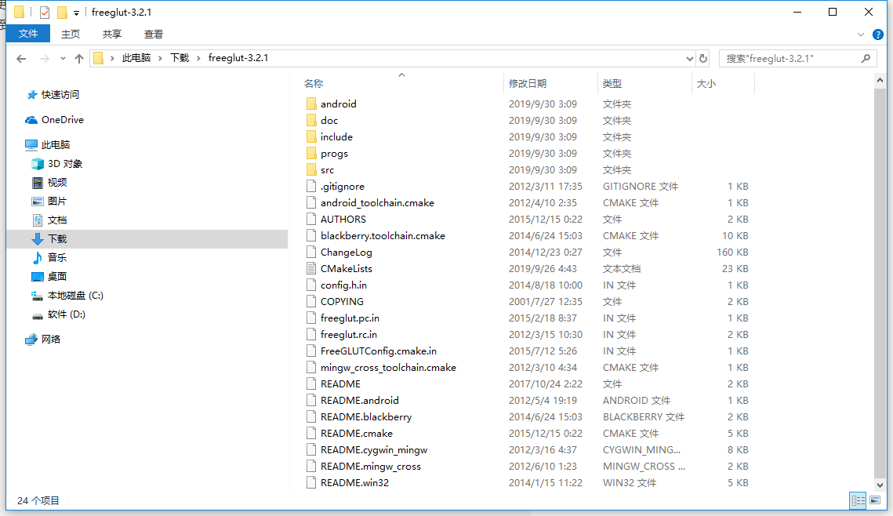Click the magnifier search icon
This screenshot has width=893, height=516.
(866, 58)
